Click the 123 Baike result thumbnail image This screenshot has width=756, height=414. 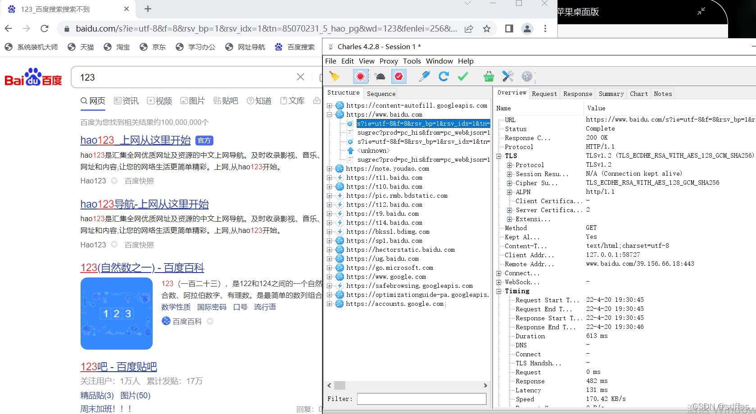[x=117, y=314]
